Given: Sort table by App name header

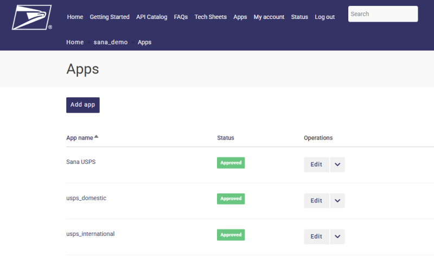Looking at the screenshot, I should (80, 138).
